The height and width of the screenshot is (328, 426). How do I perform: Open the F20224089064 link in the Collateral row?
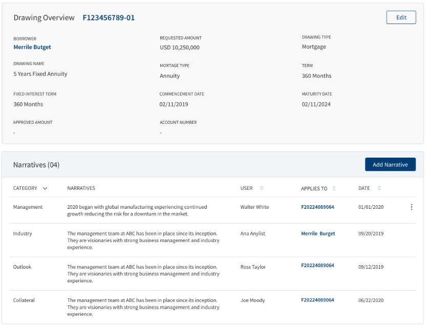(317, 300)
